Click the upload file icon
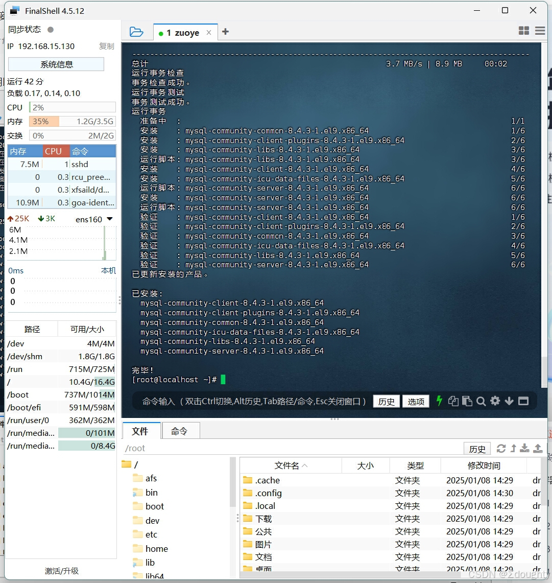Screen dimensions: 552x583 (538, 449)
